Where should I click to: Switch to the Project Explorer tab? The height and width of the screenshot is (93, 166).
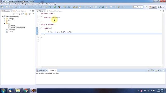coord(20,11)
